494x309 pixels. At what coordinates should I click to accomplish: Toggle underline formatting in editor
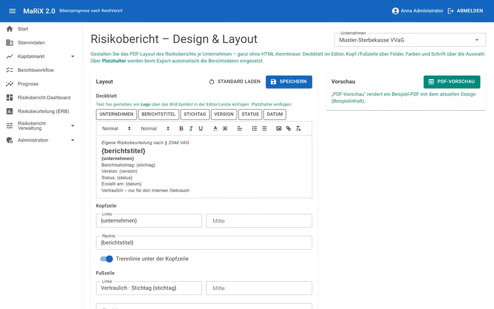pos(201,128)
